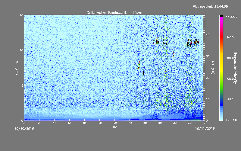Click the start date "10/10/2016"
The height and width of the screenshot is (151, 241).
(x=24, y=129)
